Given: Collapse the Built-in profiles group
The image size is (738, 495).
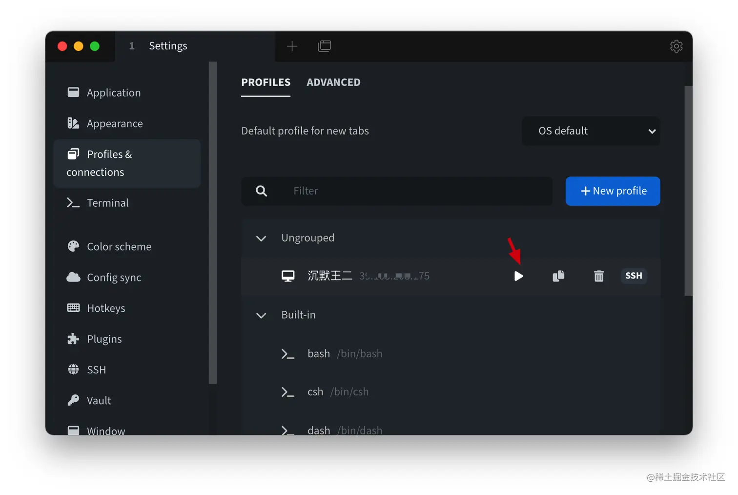Looking at the screenshot, I should (261, 315).
